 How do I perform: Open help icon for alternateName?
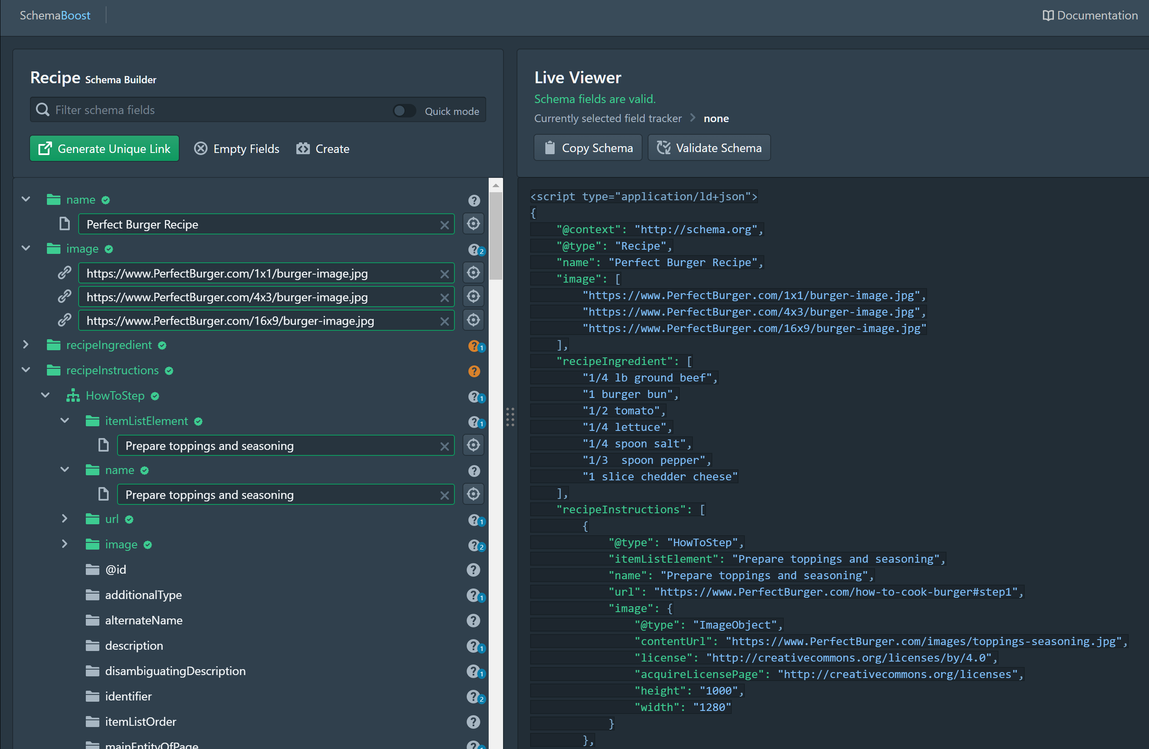(x=473, y=621)
